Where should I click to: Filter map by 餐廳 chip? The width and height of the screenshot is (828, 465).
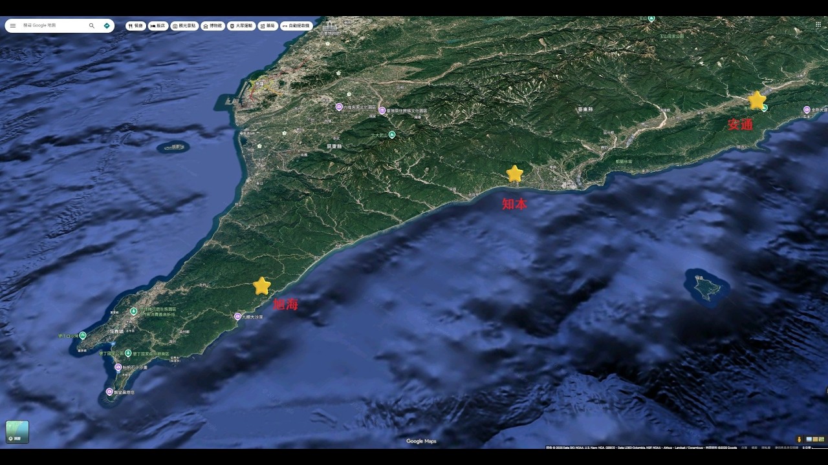tap(135, 26)
